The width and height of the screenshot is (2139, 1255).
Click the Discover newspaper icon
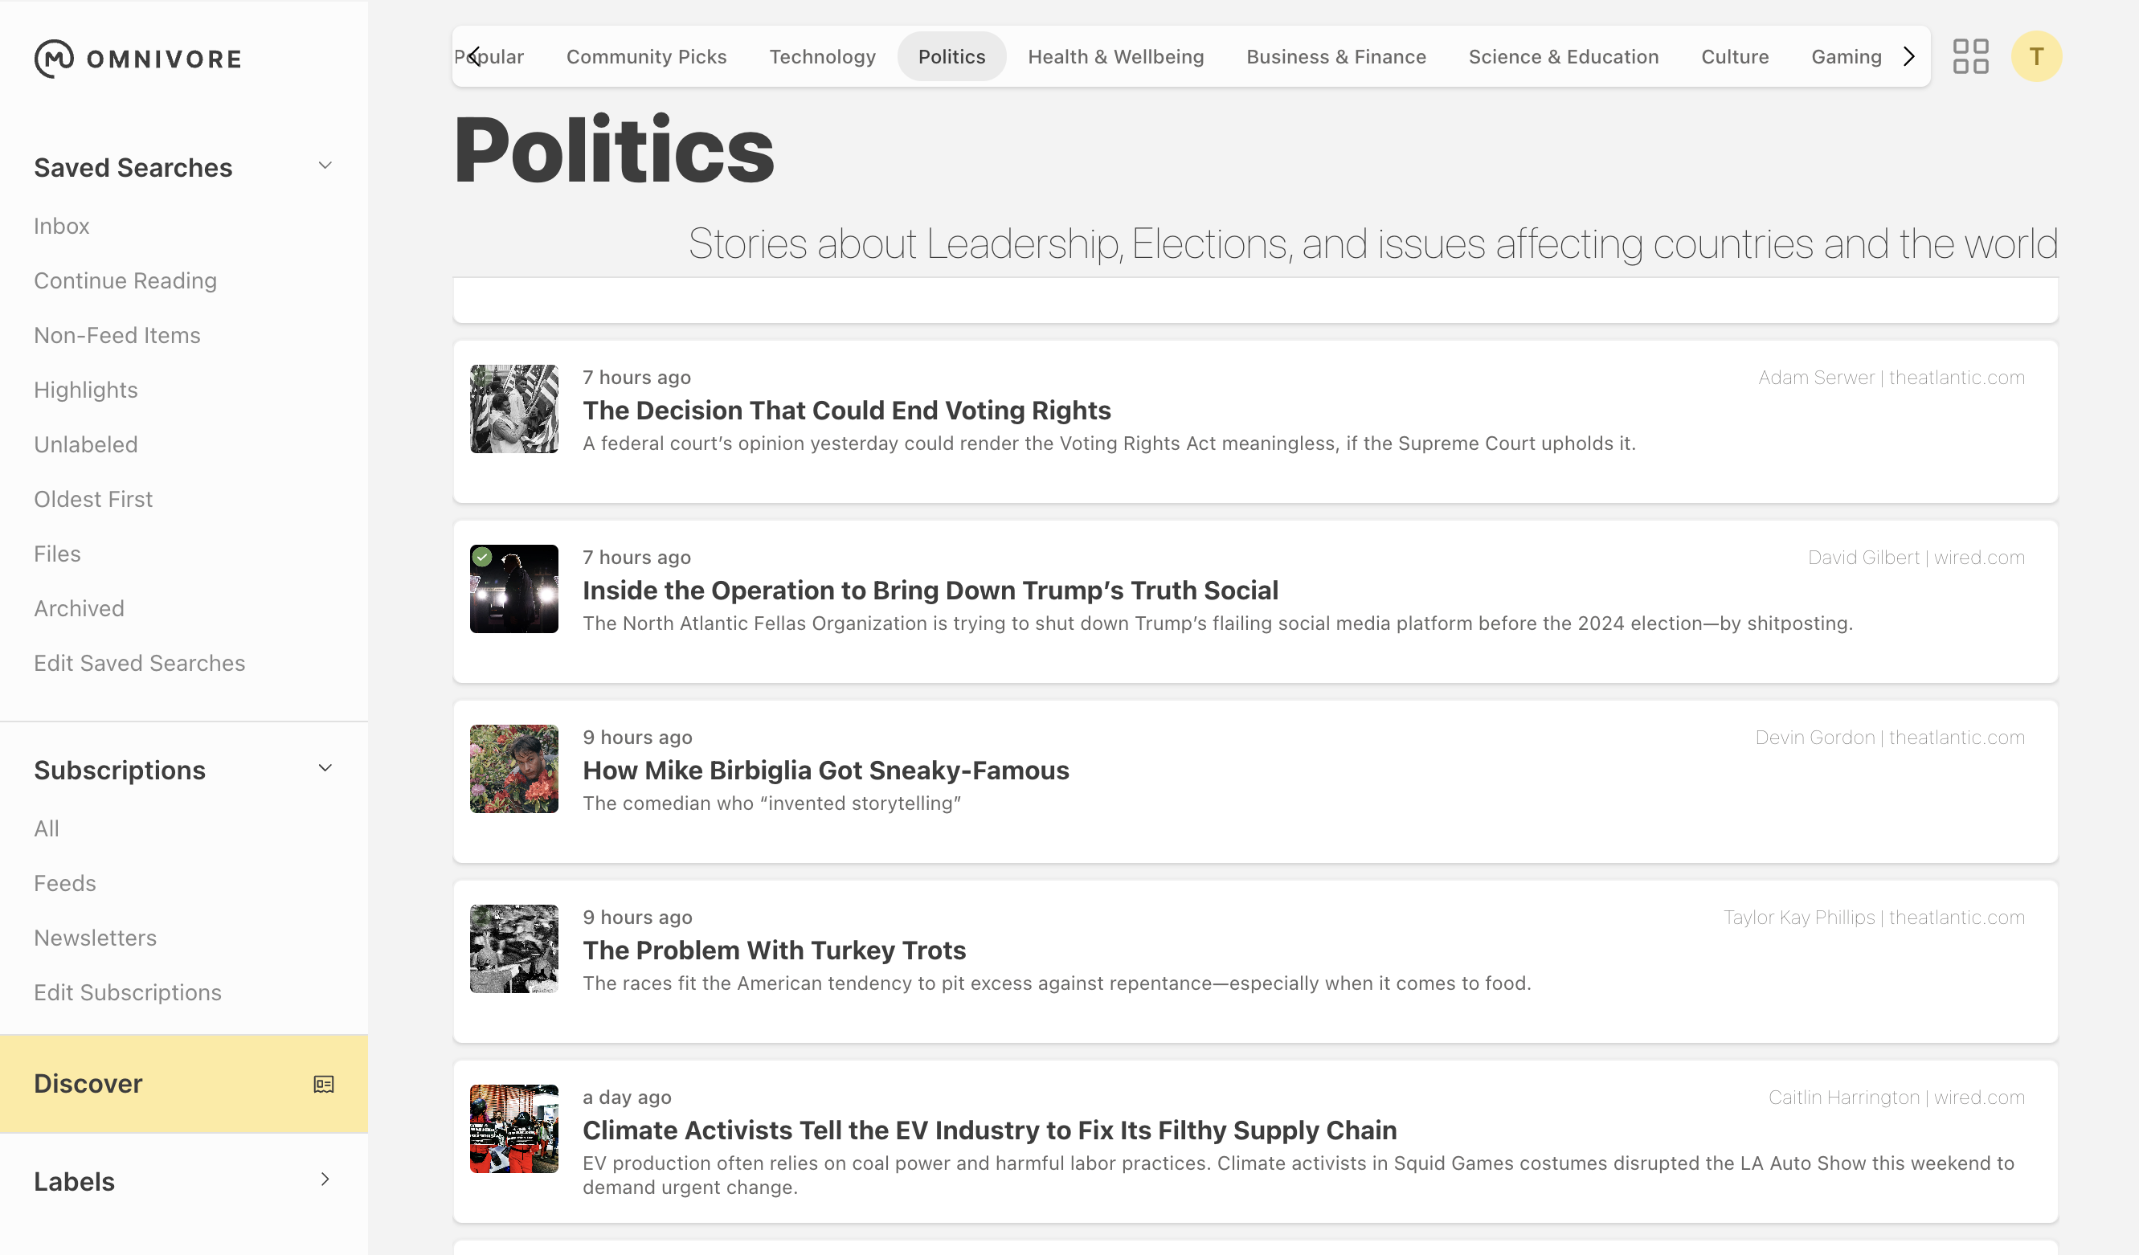pos(323,1084)
